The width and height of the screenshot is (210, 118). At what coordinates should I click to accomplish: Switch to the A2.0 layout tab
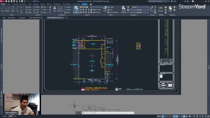[10, 116]
